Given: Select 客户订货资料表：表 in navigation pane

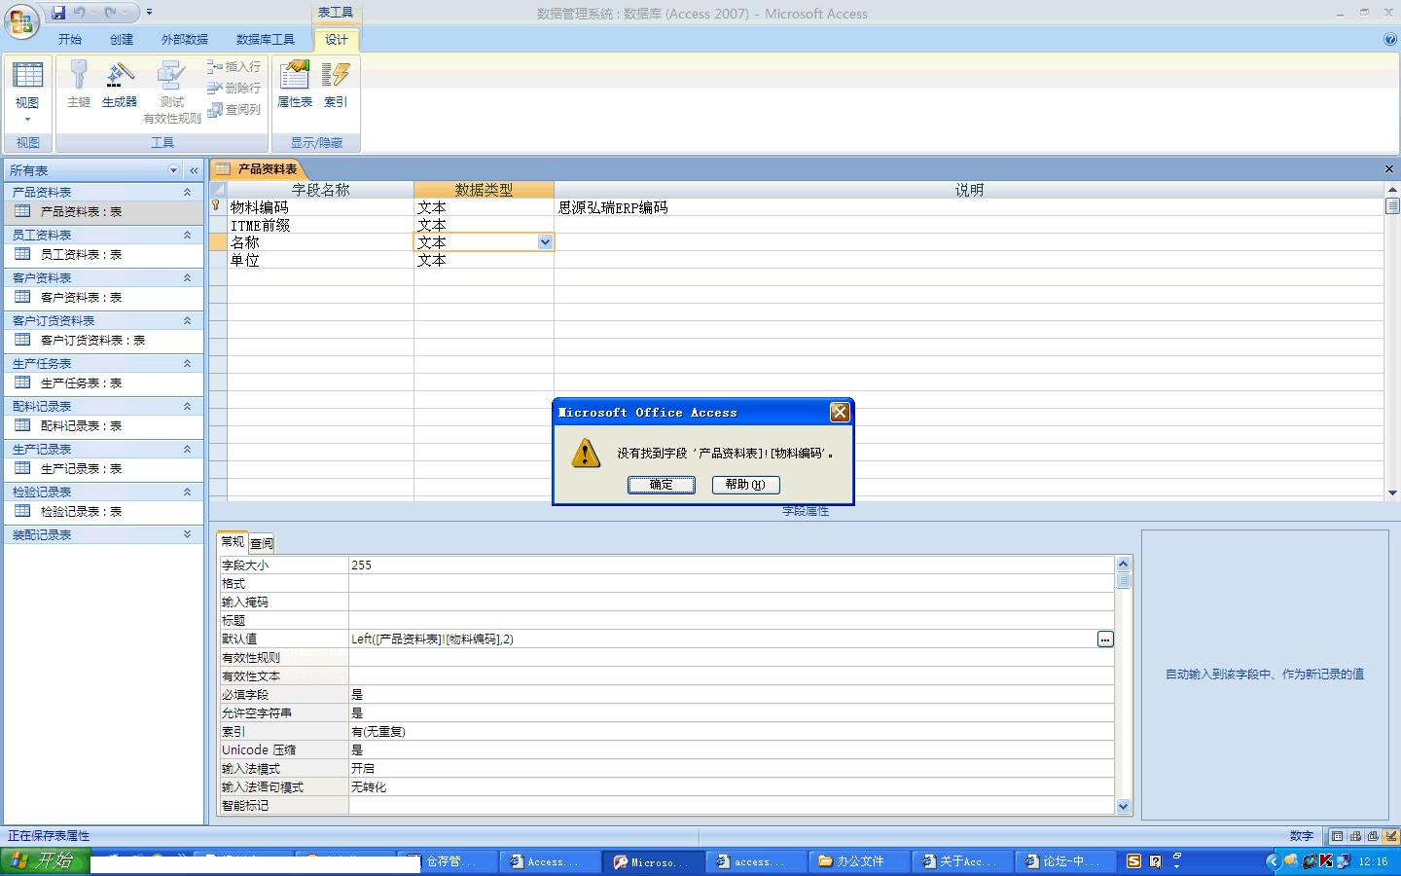Looking at the screenshot, I should coord(103,341).
